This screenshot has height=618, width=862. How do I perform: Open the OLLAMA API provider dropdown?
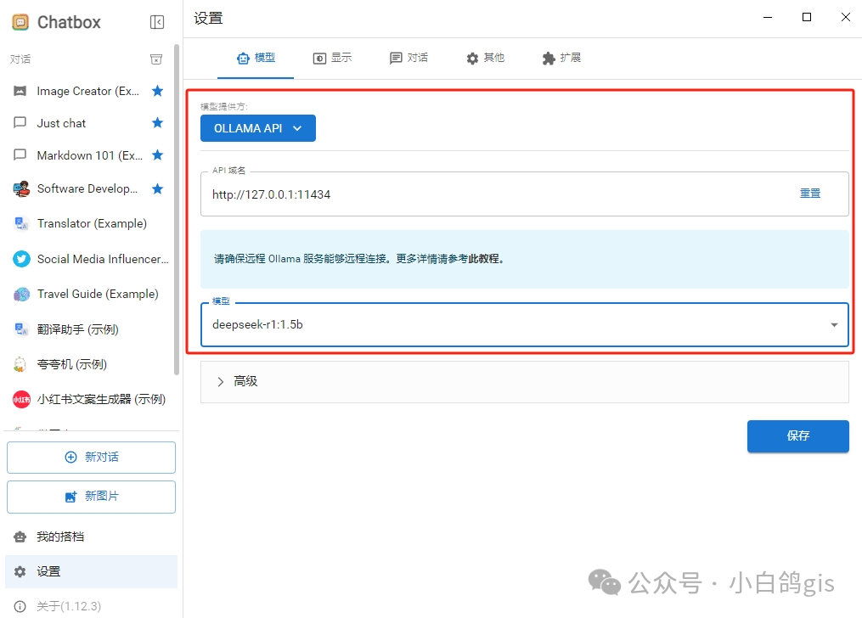(258, 128)
